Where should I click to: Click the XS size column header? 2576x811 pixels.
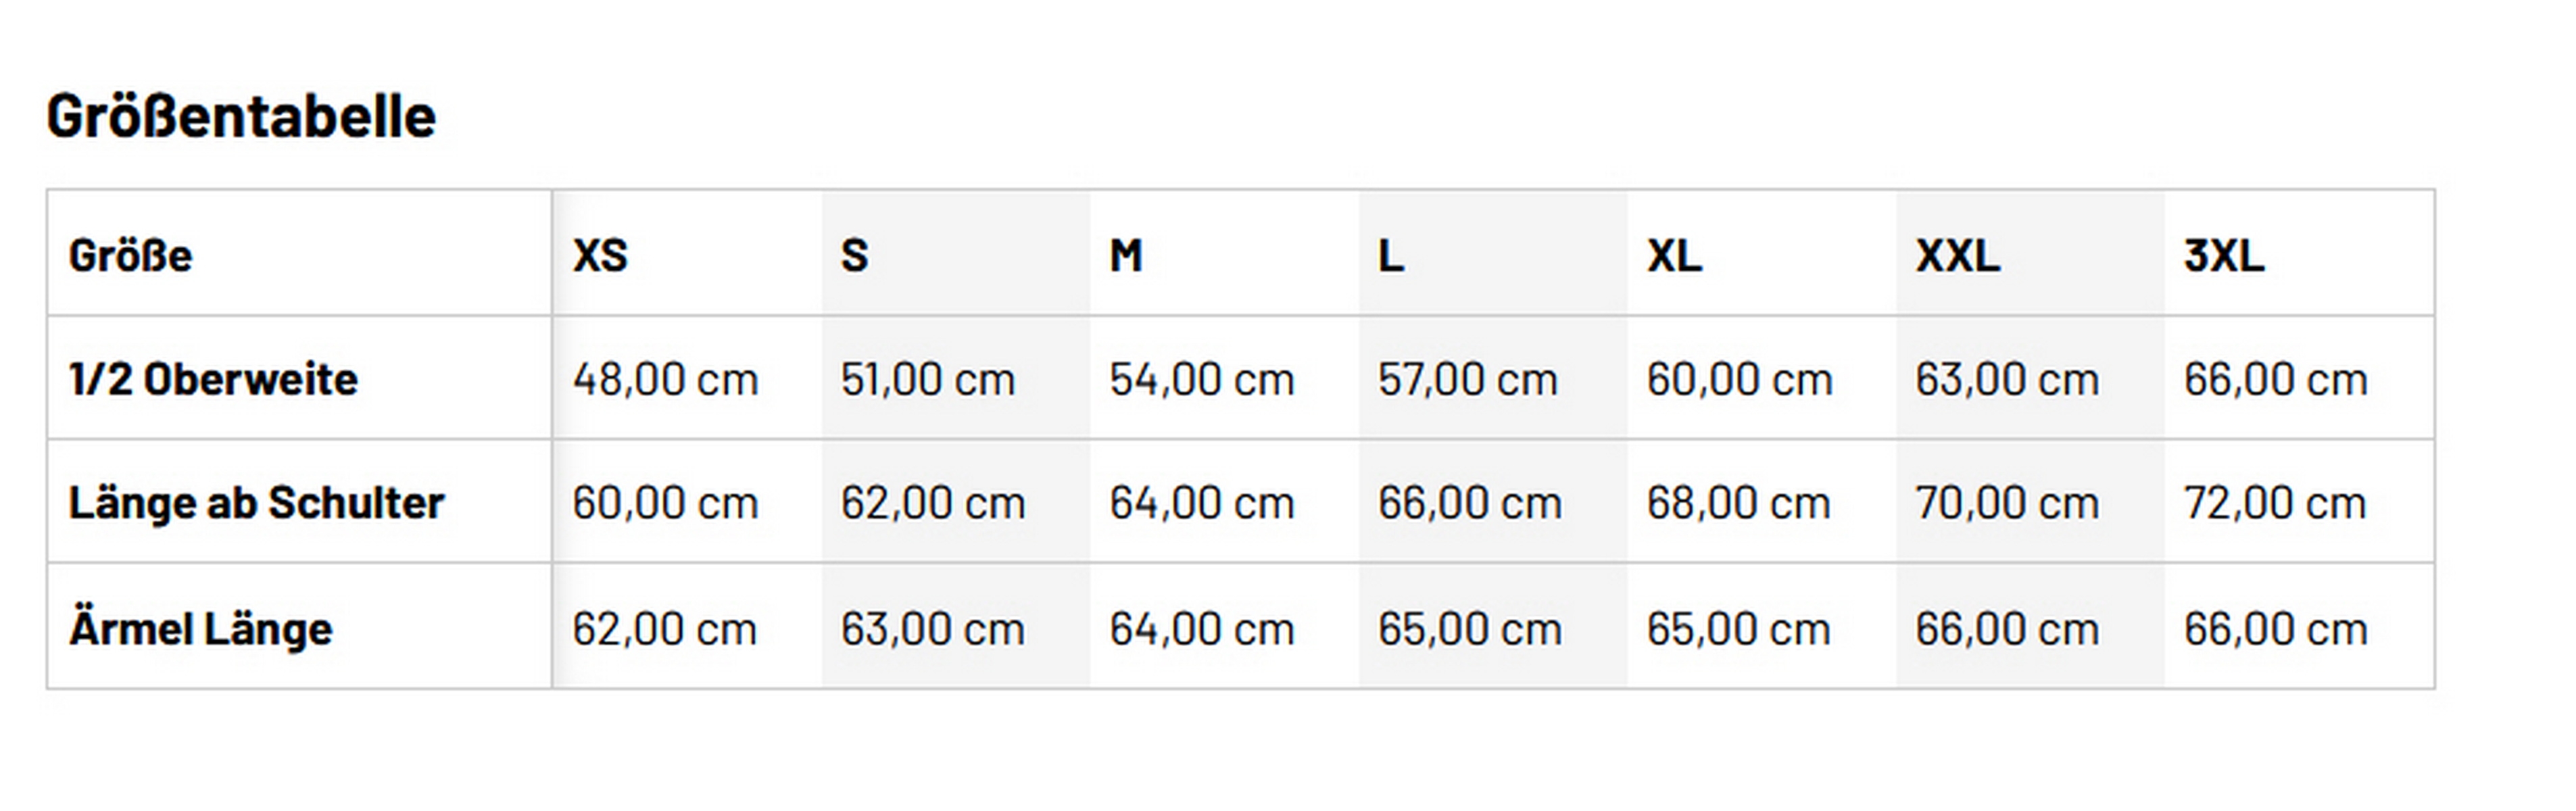600,256
